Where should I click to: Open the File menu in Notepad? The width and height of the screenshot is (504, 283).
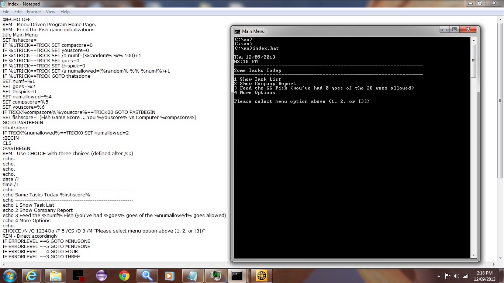click(x=6, y=12)
